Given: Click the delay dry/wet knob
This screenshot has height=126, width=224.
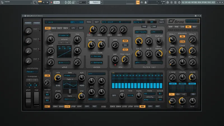Looking at the screenshot, I should (192, 62).
